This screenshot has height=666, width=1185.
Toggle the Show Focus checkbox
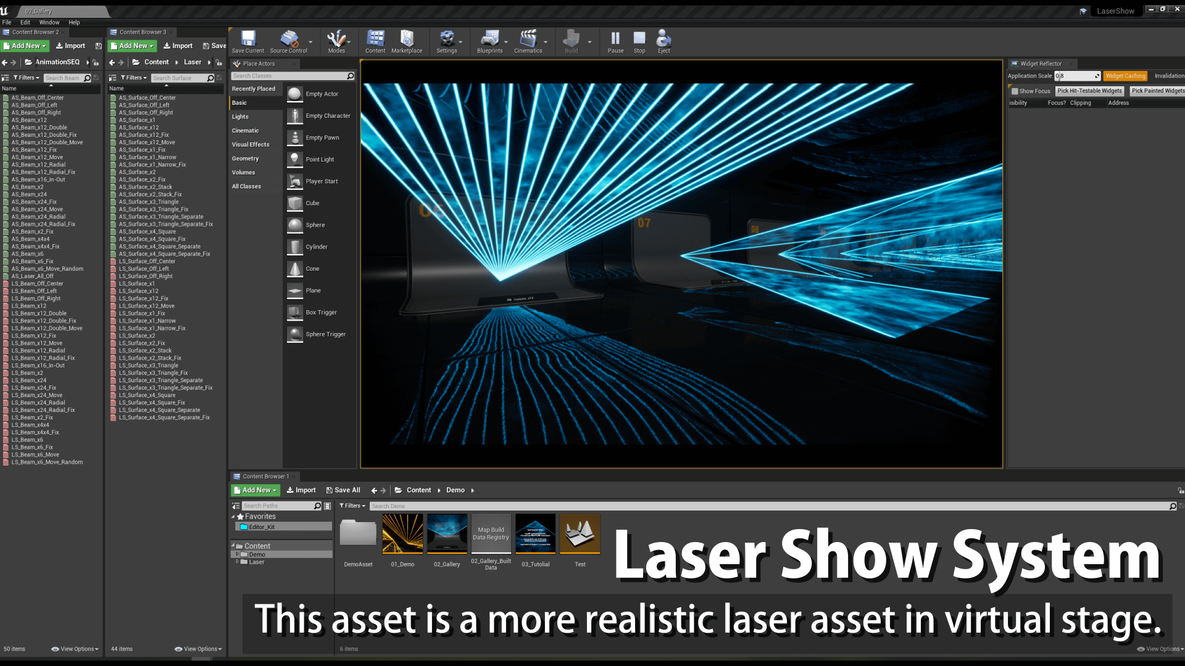pyautogui.click(x=1015, y=91)
